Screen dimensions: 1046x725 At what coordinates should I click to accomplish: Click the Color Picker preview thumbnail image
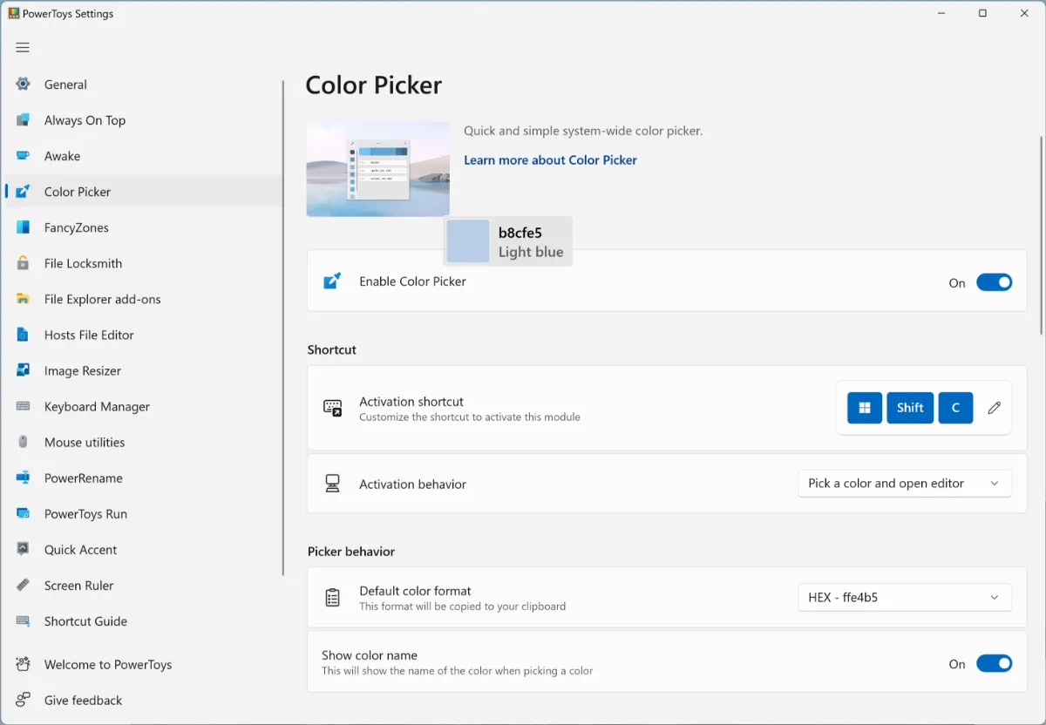coord(378,169)
